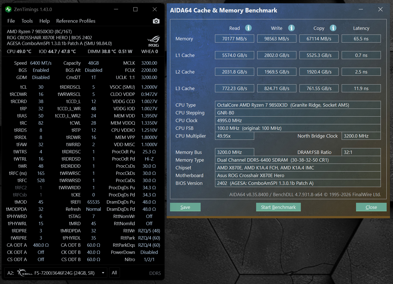393x284 pixels.
Task: Click the Chipset field AMD X870E
Action: pos(298,168)
